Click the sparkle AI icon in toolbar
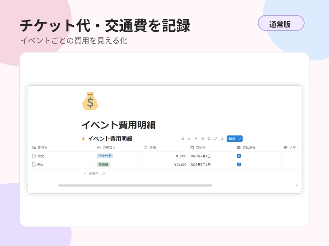 202,139
